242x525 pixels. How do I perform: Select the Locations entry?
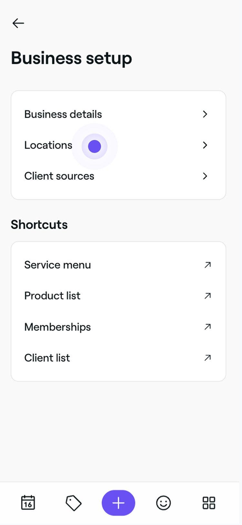48,145
